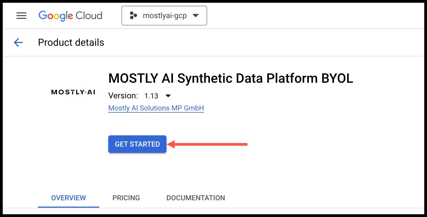
Task: Click the Product details heading
Action: tap(71, 42)
